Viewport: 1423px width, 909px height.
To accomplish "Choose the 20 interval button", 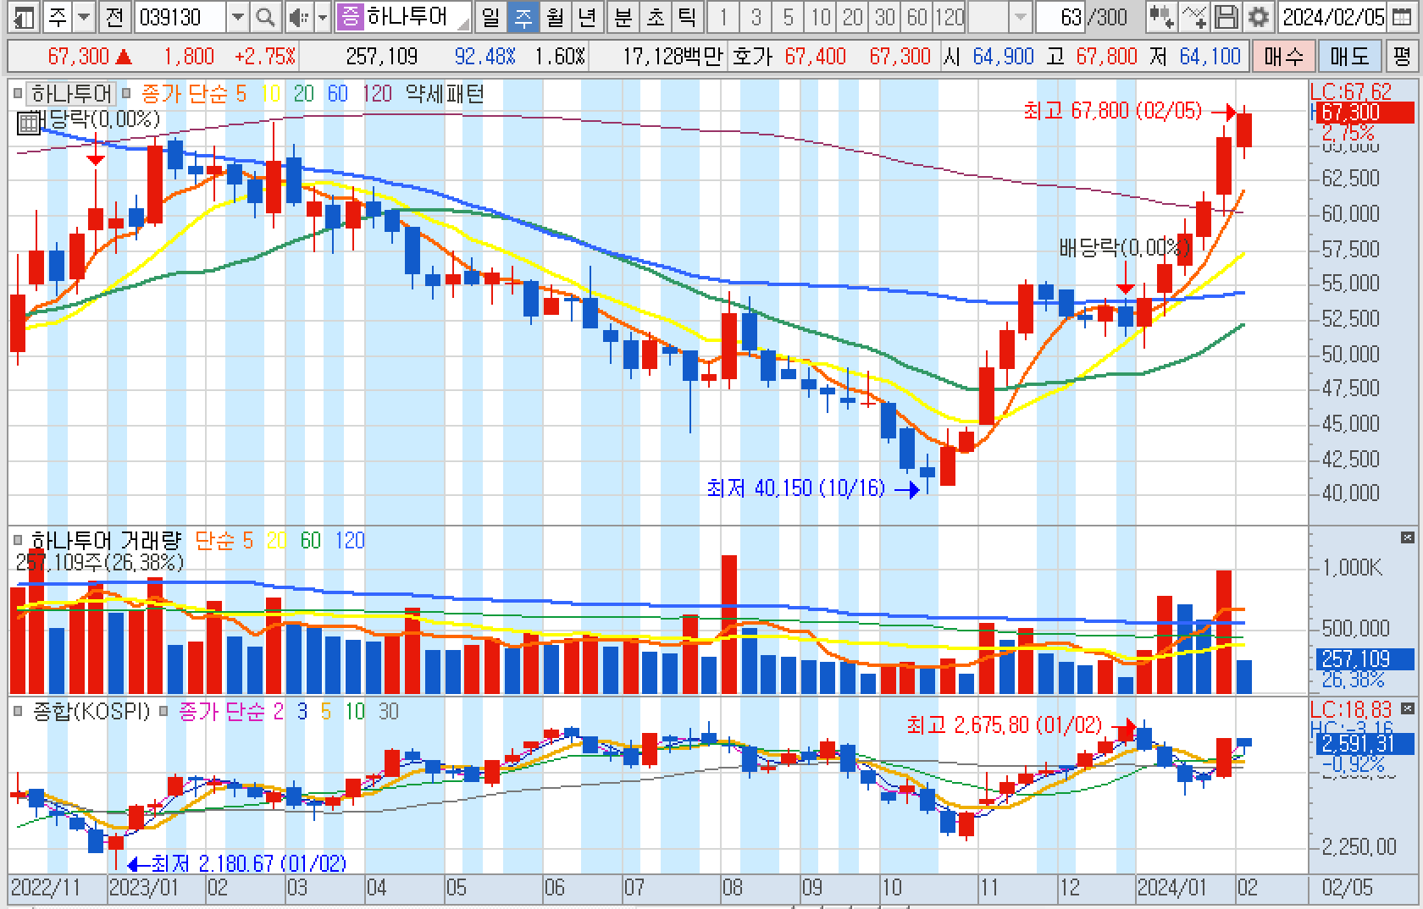I will [x=853, y=17].
